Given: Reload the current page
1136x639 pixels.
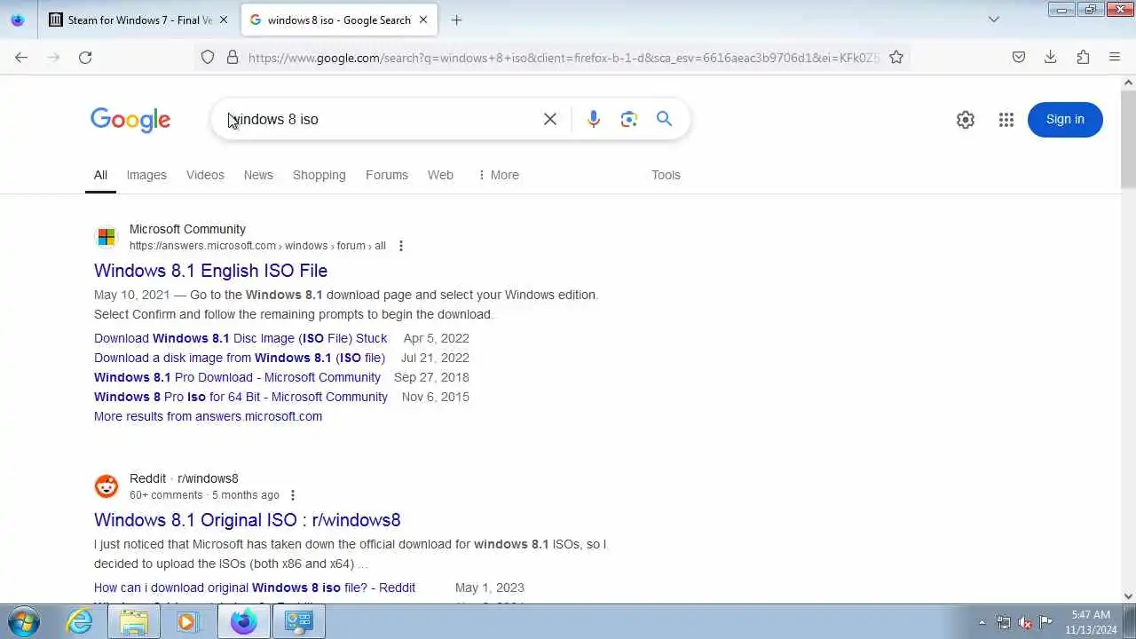Looking at the screenshot, I should [85, 58].
